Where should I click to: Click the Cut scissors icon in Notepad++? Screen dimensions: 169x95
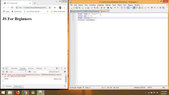click(92, 8)
